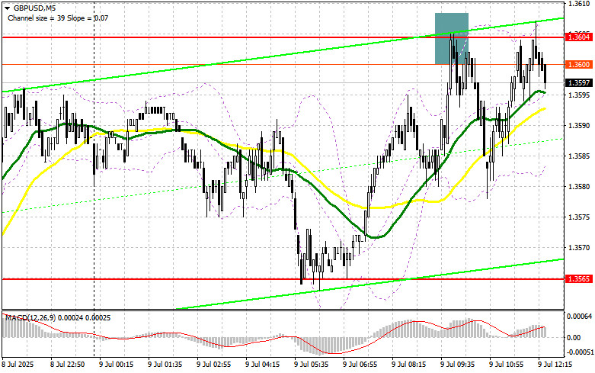The image size is (595, 373).
Task: Select the red 1.3604 price level tag
Action: 579,37
